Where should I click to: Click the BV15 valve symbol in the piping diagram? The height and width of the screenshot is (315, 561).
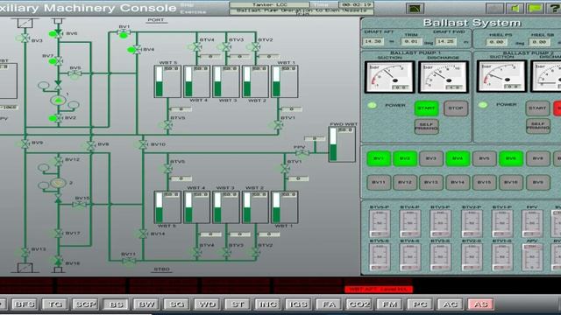(80, 204)
